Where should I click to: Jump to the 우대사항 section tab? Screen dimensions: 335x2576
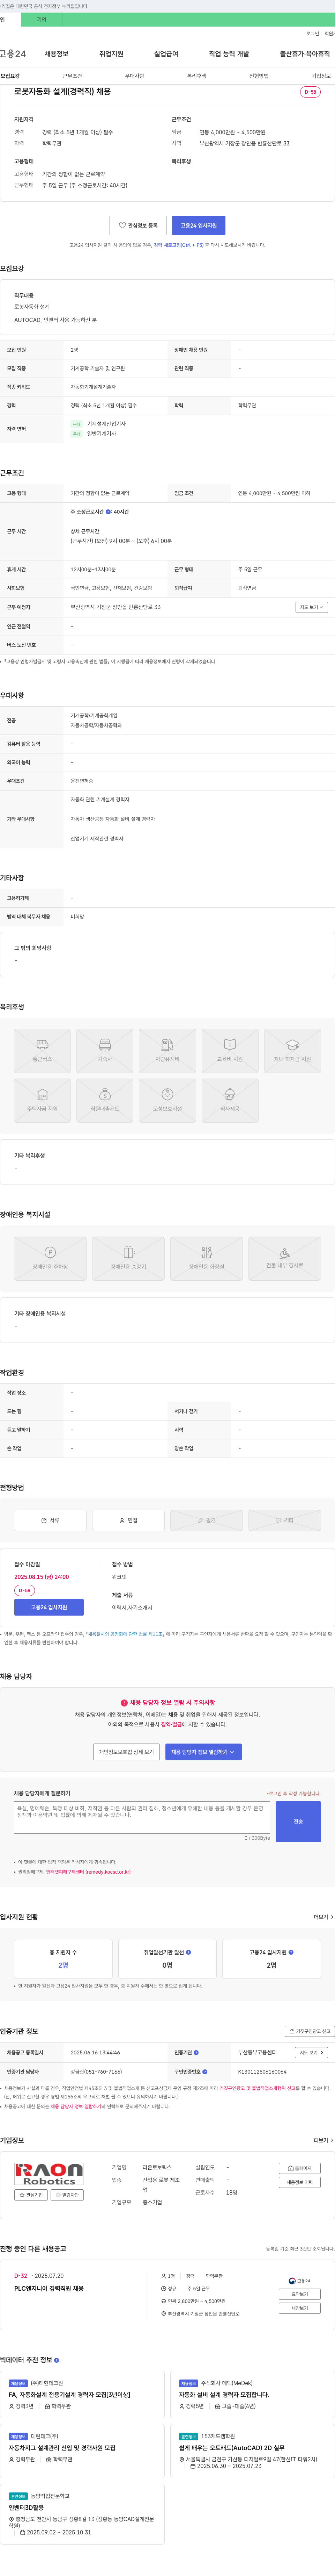click(x=135, y=76)
